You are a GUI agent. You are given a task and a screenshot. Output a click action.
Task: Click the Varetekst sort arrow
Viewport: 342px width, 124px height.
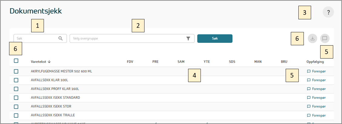[x=49, y=62]
